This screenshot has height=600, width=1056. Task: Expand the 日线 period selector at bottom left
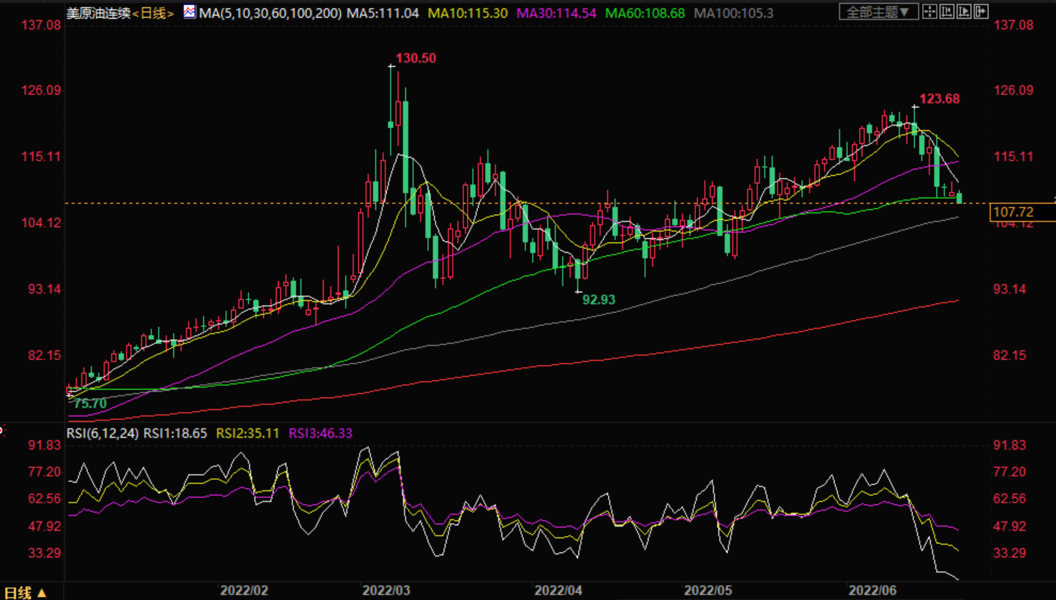tap(25, 592)
